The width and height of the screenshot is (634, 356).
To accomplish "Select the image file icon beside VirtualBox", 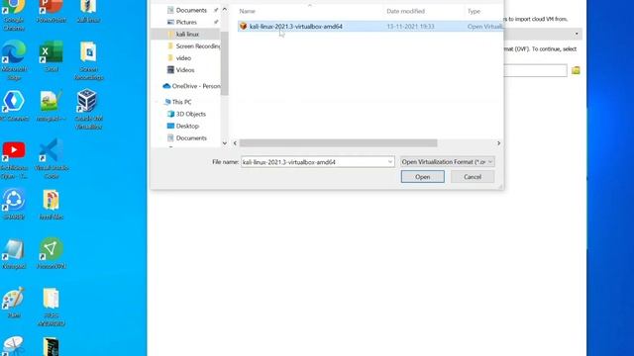I will click(x=51, y=105).
